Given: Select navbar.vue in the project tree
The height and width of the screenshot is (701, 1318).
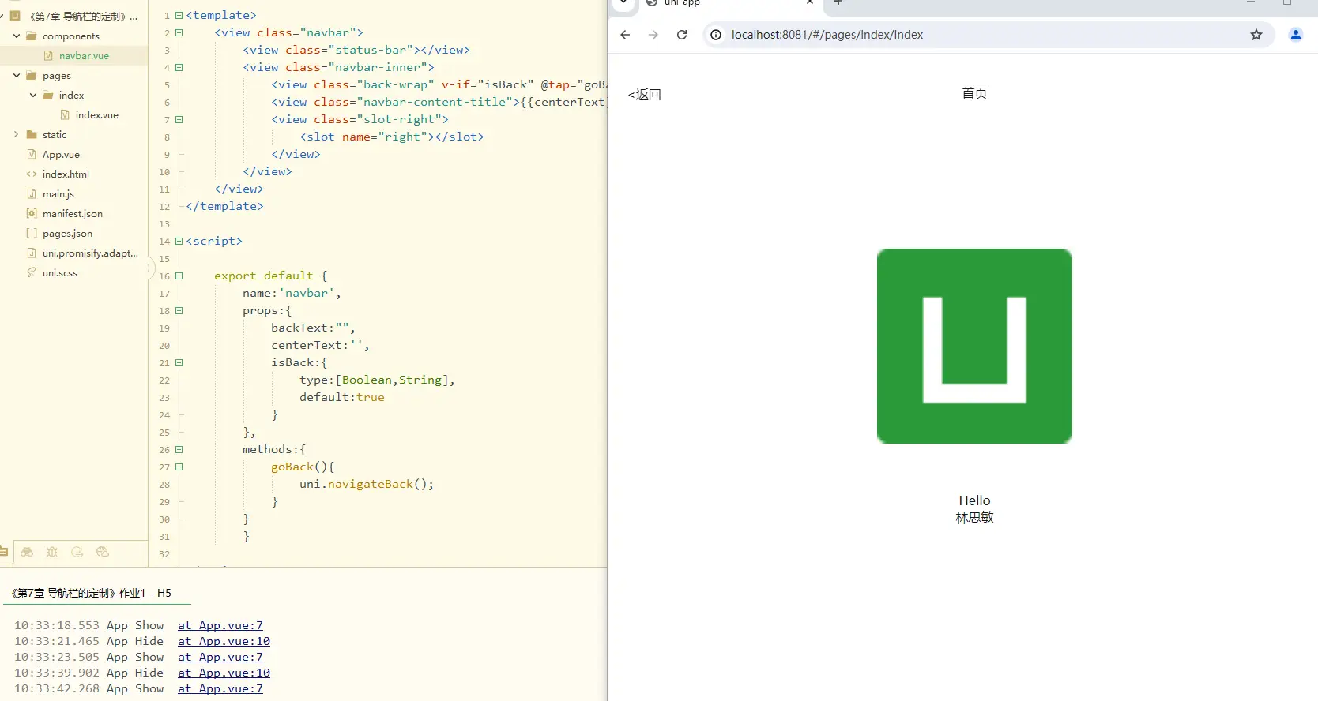Looking at the screenshot, I should pos(84,56).
